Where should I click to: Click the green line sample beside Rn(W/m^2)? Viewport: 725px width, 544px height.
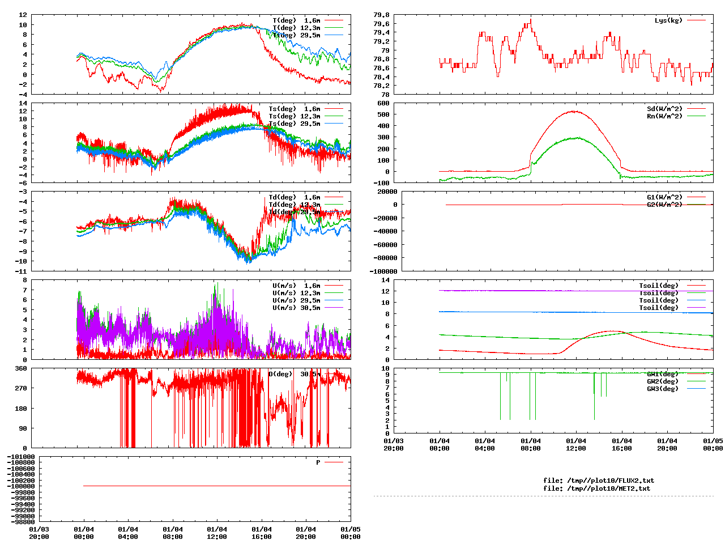[696, 116]
